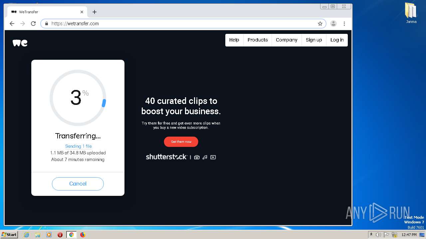Go forward in Chrome

(23, 24)
